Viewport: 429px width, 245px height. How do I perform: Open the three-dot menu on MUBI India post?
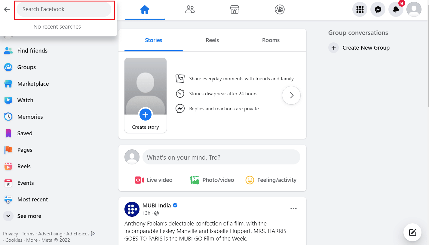click(293, 209)
